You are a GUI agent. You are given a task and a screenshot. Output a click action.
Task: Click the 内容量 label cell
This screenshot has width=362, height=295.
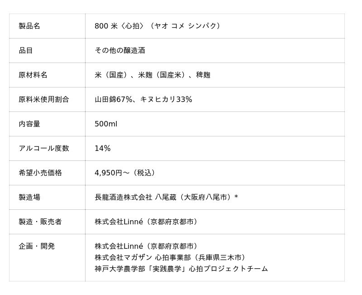click(x=29, y=124)
